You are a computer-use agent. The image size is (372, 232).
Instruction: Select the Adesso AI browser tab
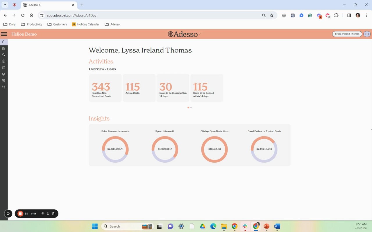(x=48, y=5)
